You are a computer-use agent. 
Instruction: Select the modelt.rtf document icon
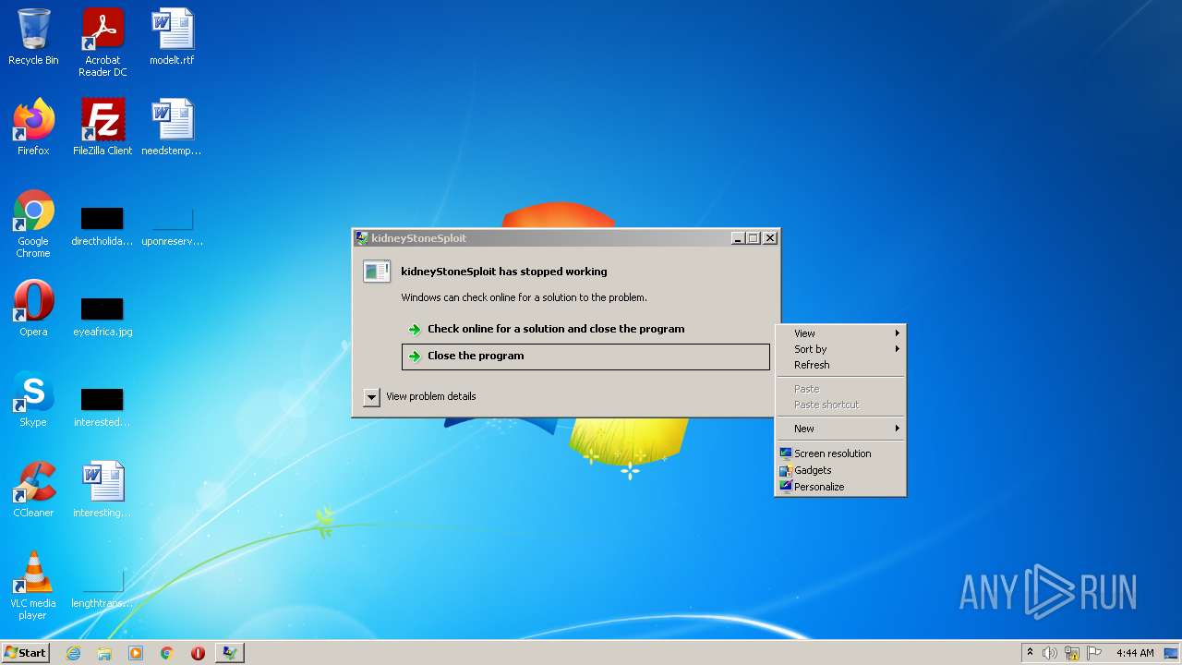coord(172,37)
